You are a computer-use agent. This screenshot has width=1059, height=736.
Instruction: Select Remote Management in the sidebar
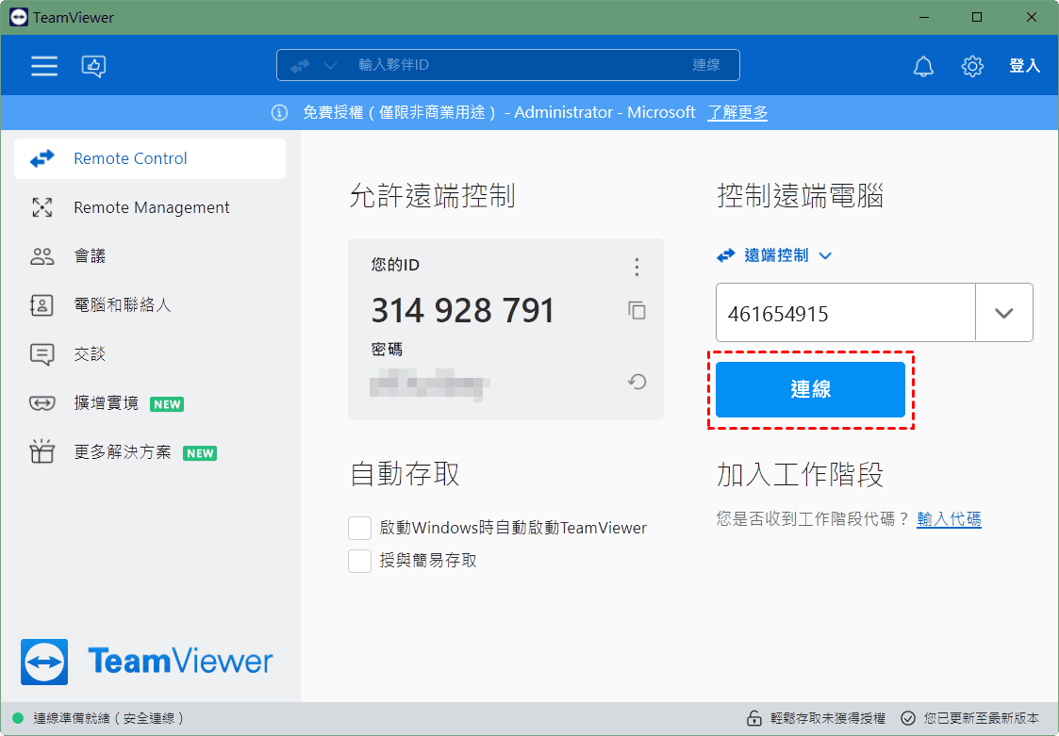click(151, 207)
